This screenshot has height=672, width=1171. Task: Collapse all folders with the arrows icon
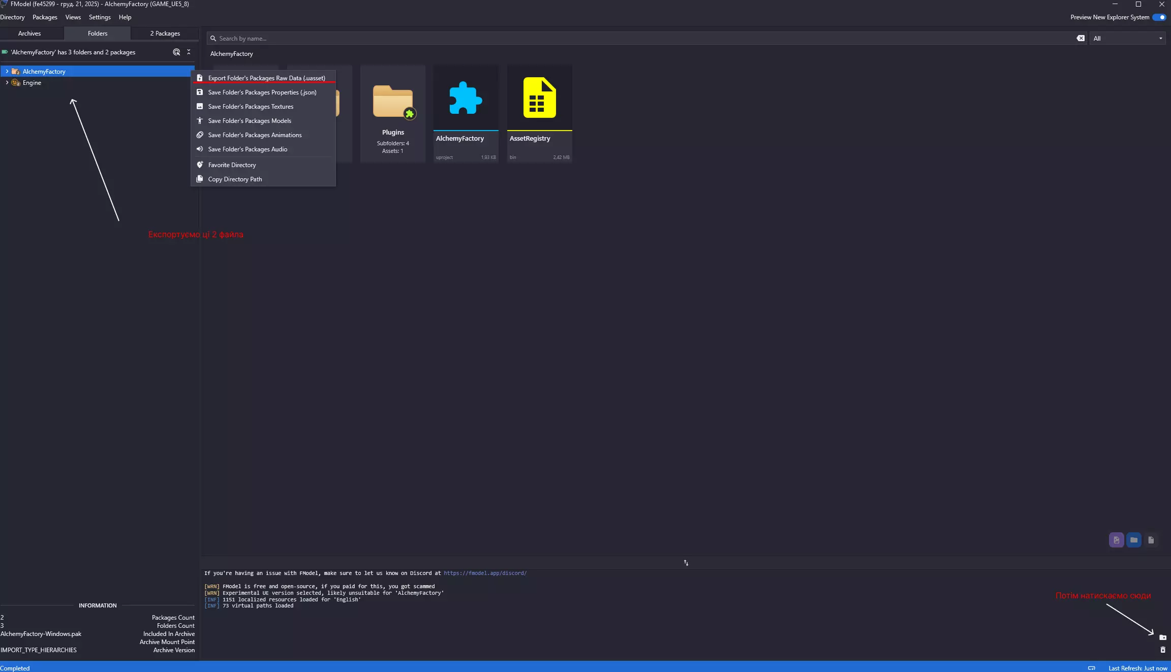click(x=189, y=52)
